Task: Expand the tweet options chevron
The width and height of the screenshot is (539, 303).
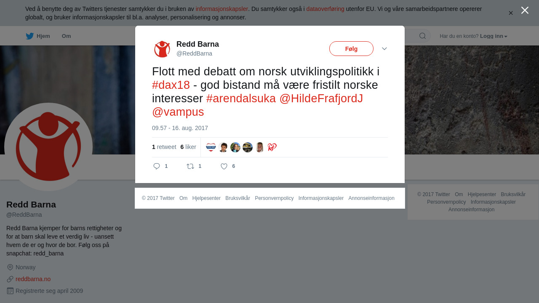Action: [x=384, y=49]
